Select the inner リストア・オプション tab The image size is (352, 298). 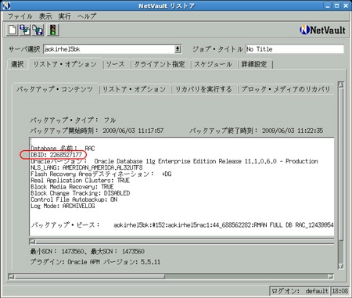coord(134,89)
